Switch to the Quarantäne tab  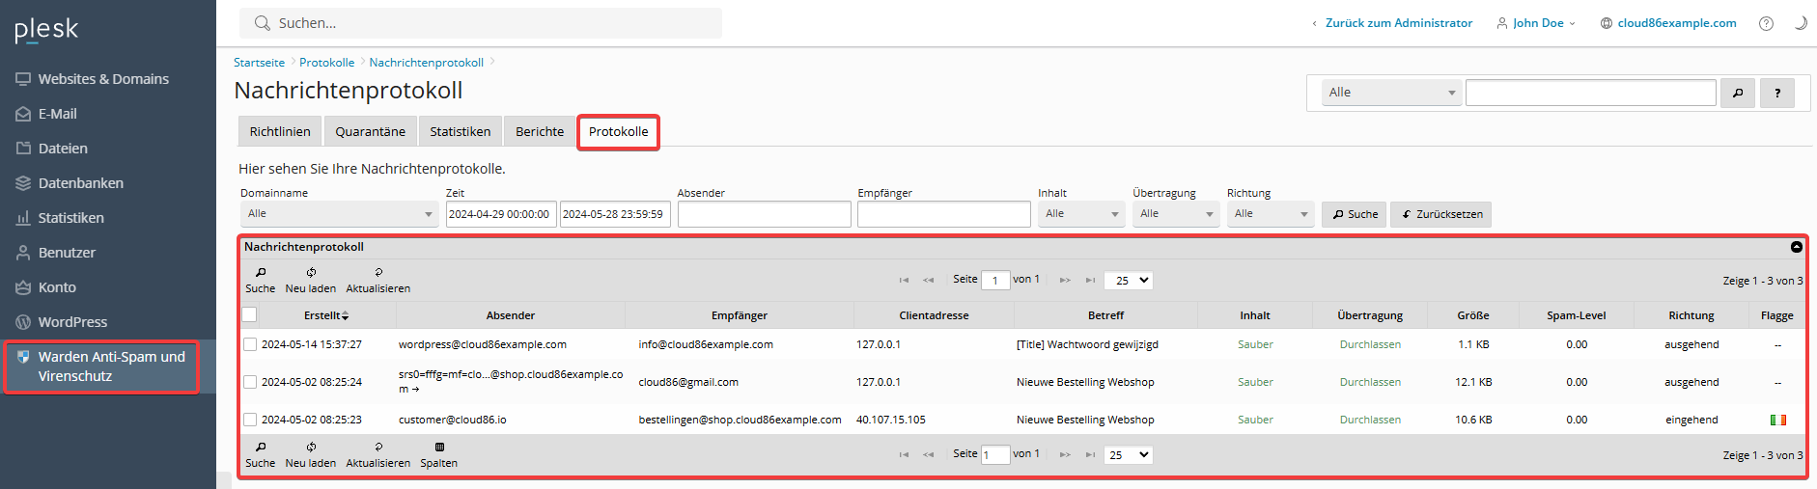tap(371, 132)
